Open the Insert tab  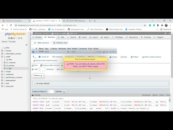83,37
